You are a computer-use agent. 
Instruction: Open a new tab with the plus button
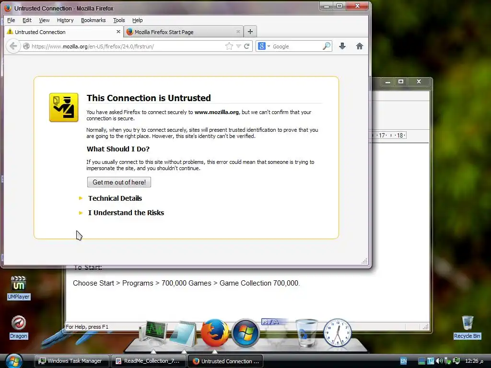tap(250, 32)
